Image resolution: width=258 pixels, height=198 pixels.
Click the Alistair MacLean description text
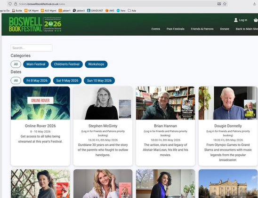pos(165,150)
